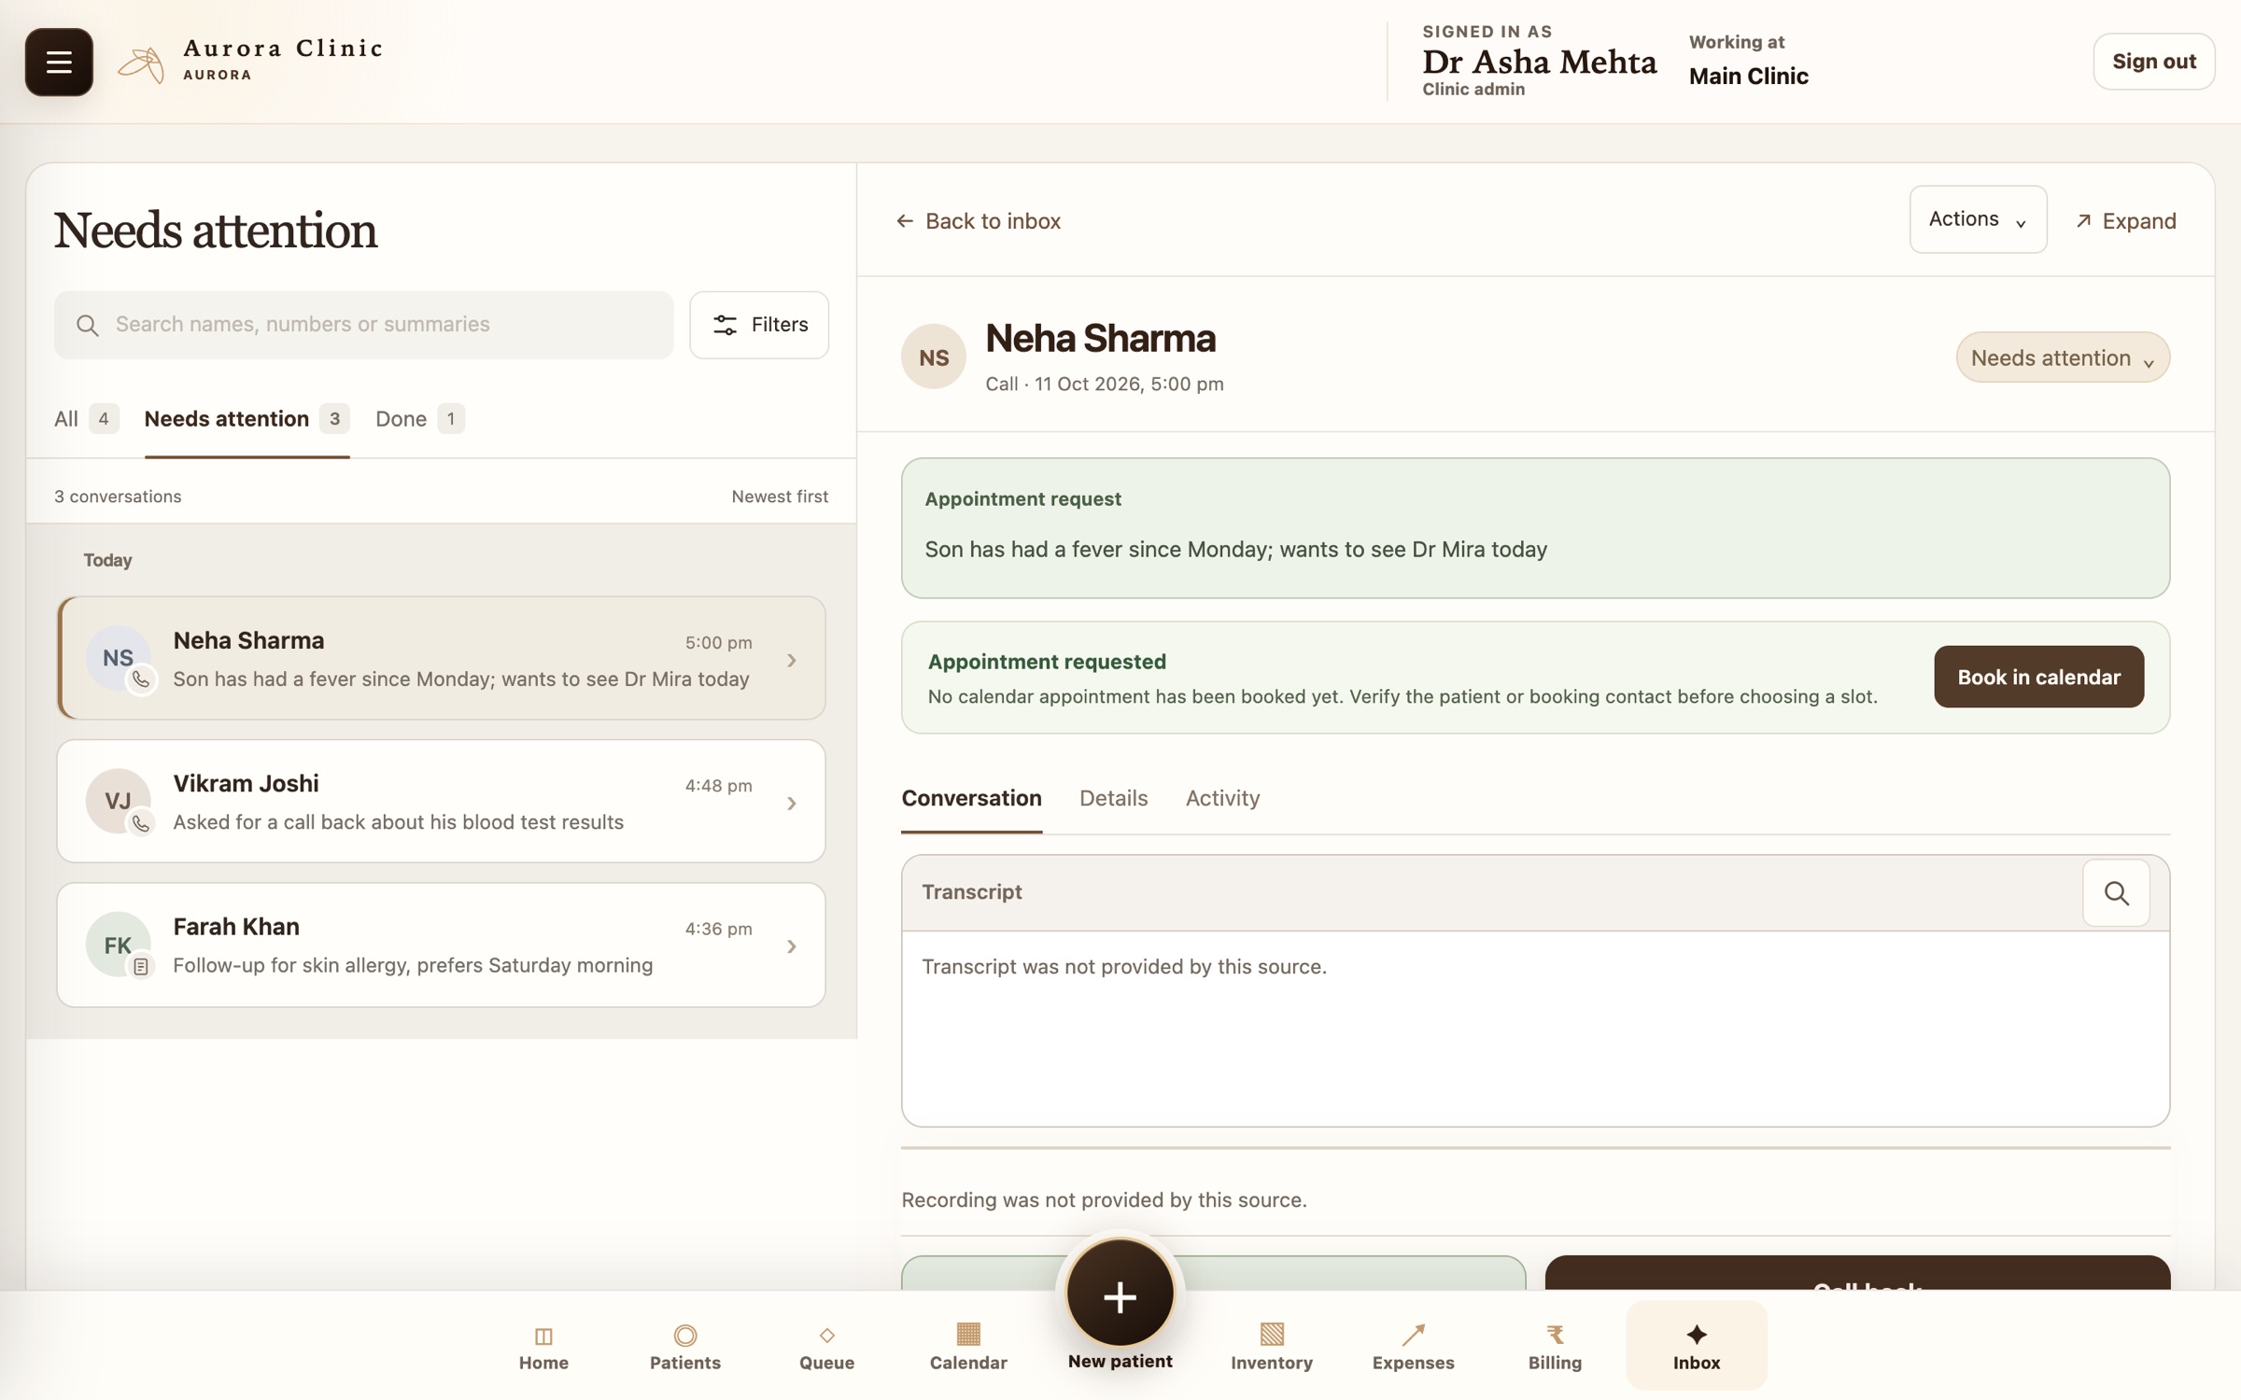Open Home from the bottom navigation

[543, 1347]
